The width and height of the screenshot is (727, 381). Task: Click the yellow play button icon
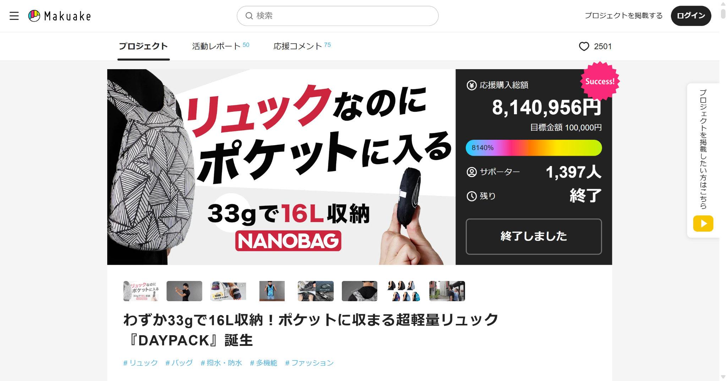coord(703,223)
